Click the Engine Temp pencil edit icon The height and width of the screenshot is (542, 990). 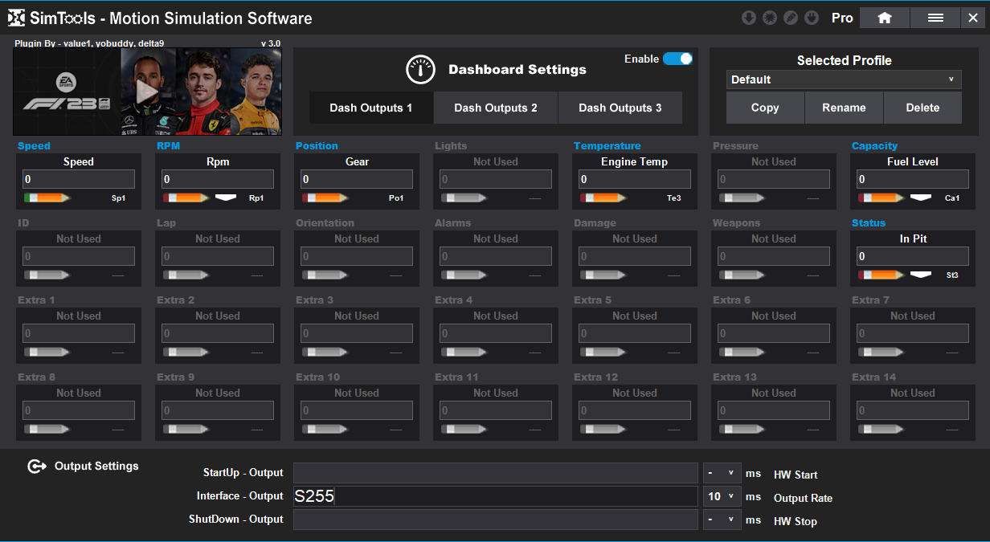pos(603,198)
